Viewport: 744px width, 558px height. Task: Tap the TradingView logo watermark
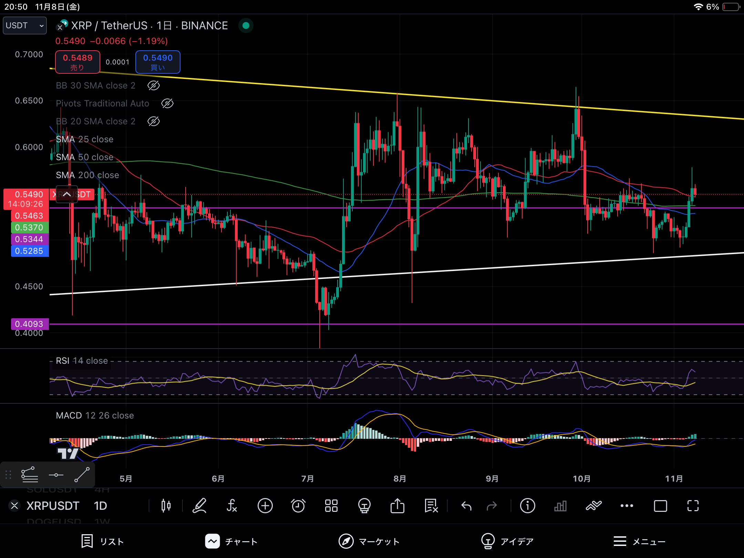click(68, 453)
